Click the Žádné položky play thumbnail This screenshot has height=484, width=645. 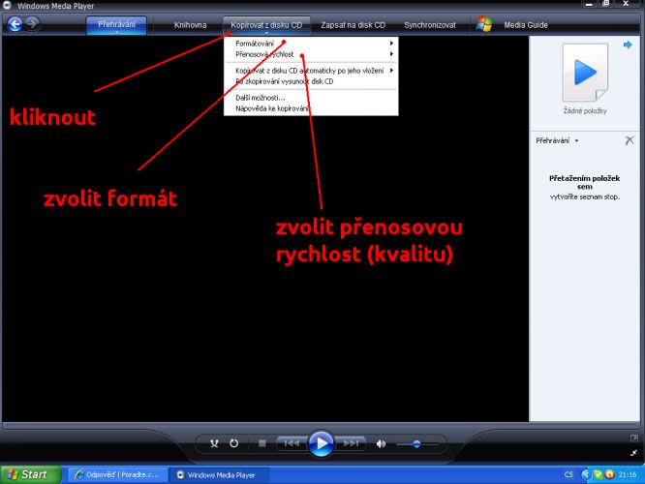(x=585, y=73)
